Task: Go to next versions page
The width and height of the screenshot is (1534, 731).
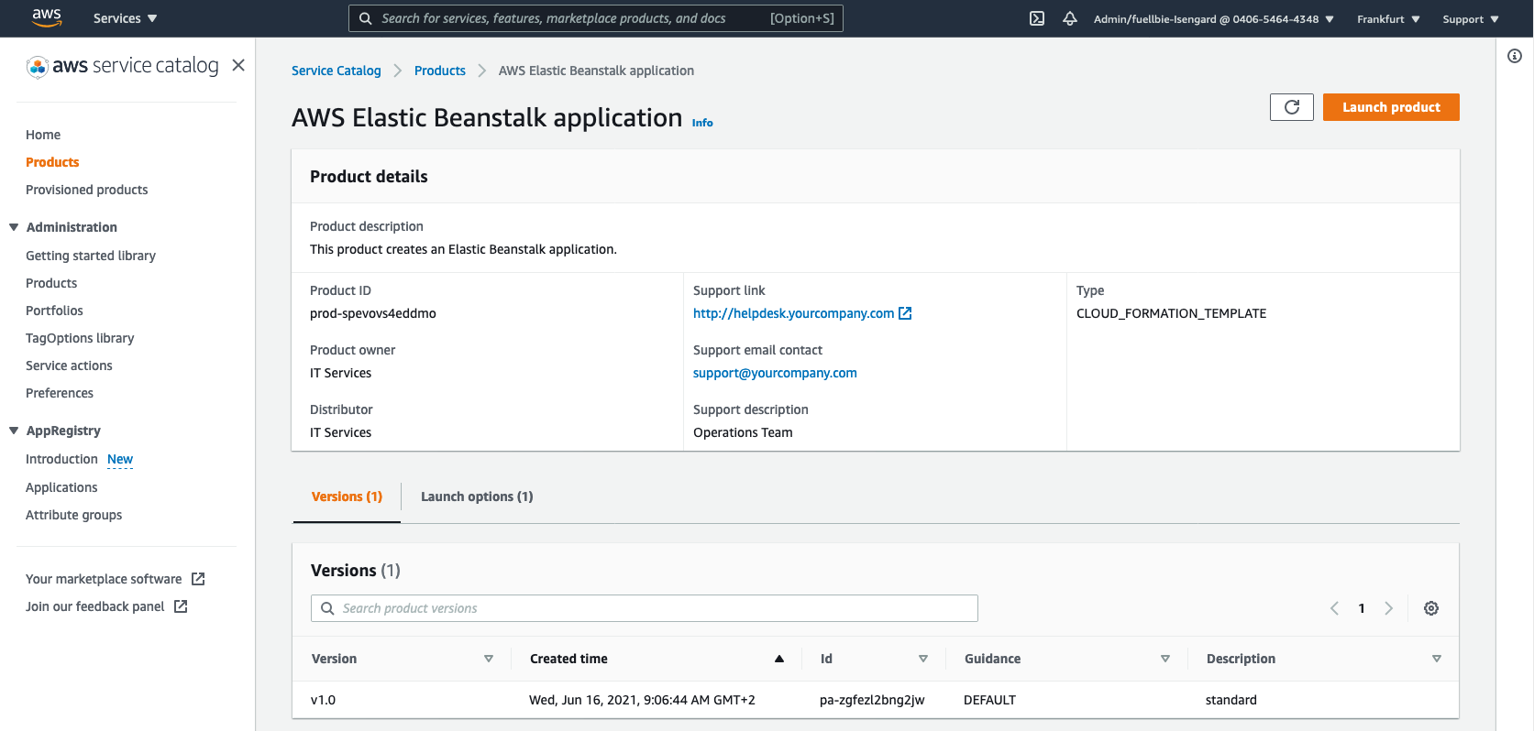Action: 1388,608
